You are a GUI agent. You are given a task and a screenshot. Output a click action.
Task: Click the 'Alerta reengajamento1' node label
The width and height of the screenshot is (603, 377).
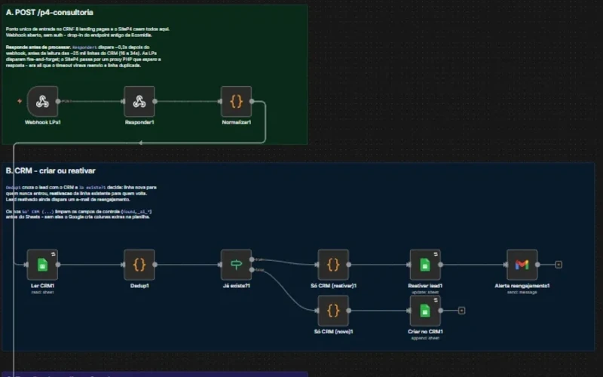[x=522, y=286]
